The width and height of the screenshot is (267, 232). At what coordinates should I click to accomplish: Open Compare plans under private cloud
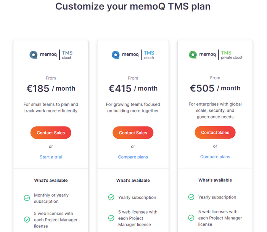pos(215,157)
